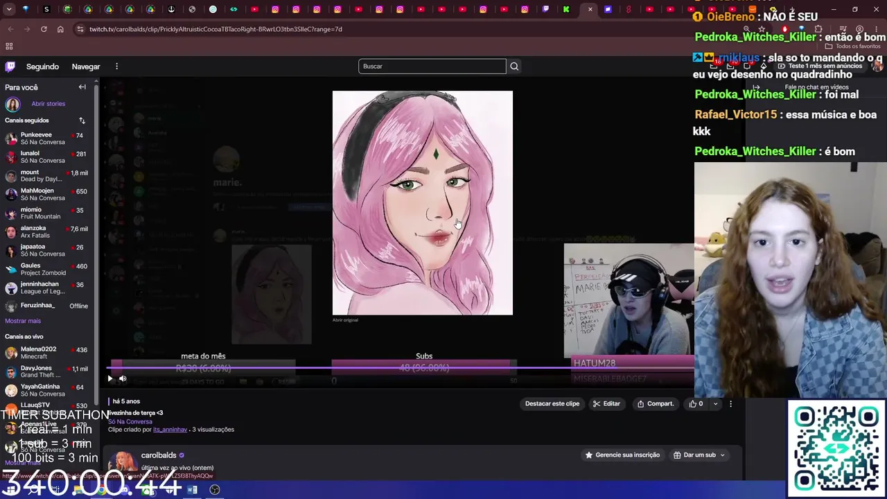
Task: Click the browser home button
Action: click(x=60, y=29)
